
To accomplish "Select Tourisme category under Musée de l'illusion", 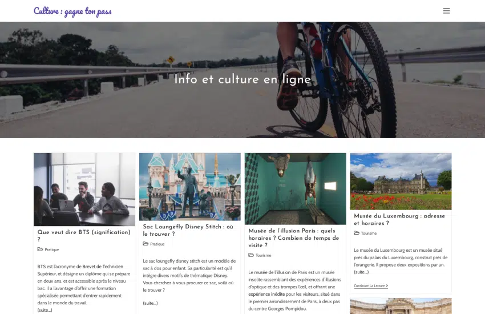I will (263, 256).
